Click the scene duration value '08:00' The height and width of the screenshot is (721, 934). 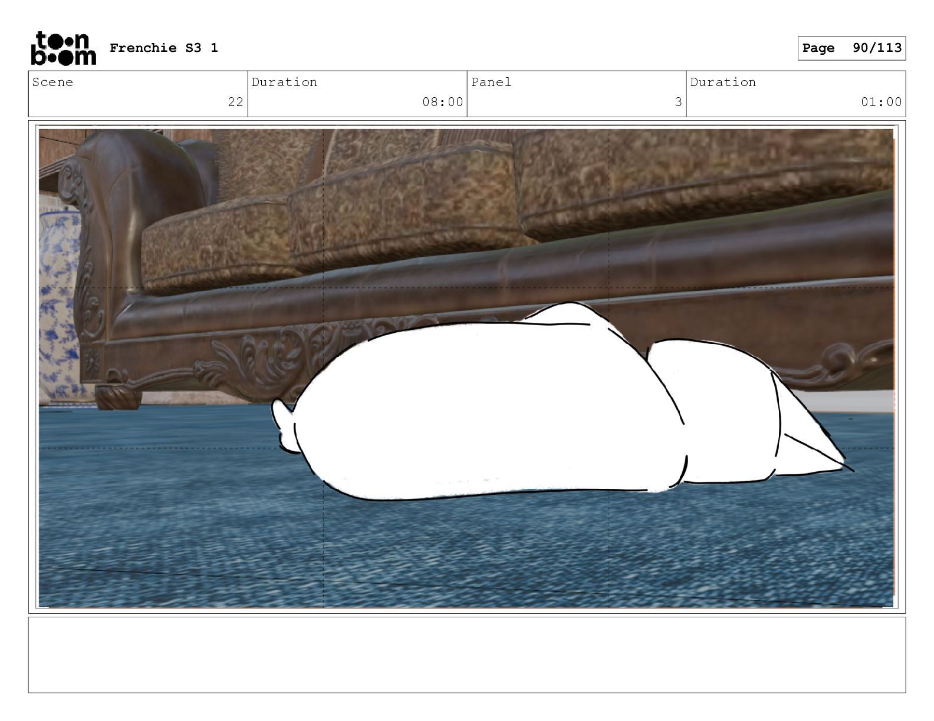pyautogui.click(x=442, y=102)
